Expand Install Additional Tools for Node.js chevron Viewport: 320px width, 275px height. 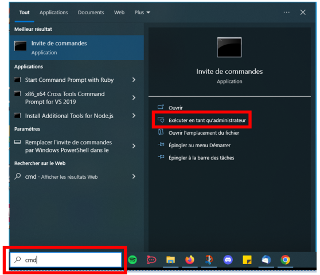134,116
